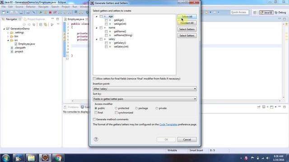The height and width of the screenshot is (162, 289).
Task: Check the age field checkbox
Action: point(101,16)
